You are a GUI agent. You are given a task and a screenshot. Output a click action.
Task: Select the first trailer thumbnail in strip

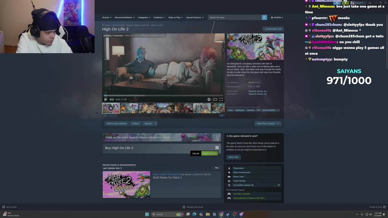[x=111, y=108]
